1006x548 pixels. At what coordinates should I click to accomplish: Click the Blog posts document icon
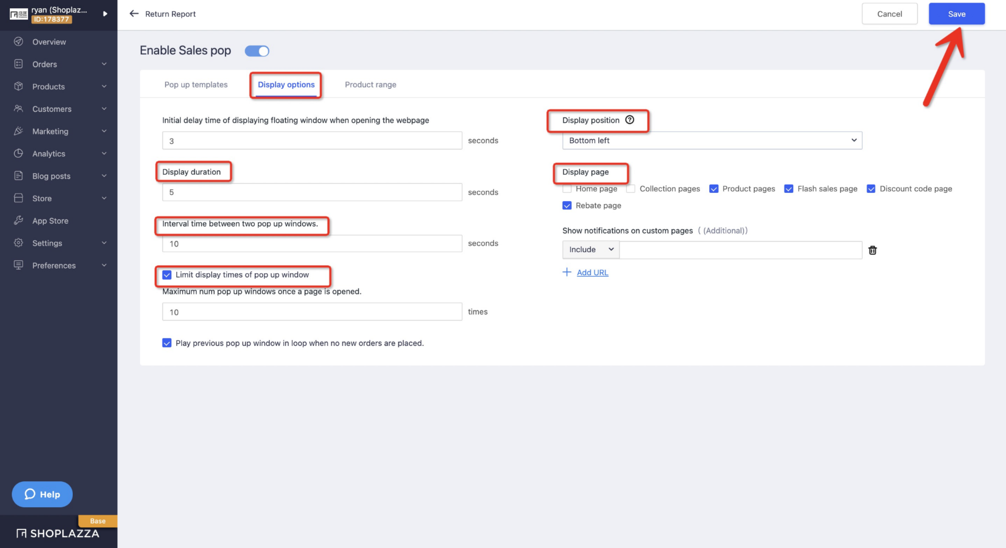pos(18,176)
